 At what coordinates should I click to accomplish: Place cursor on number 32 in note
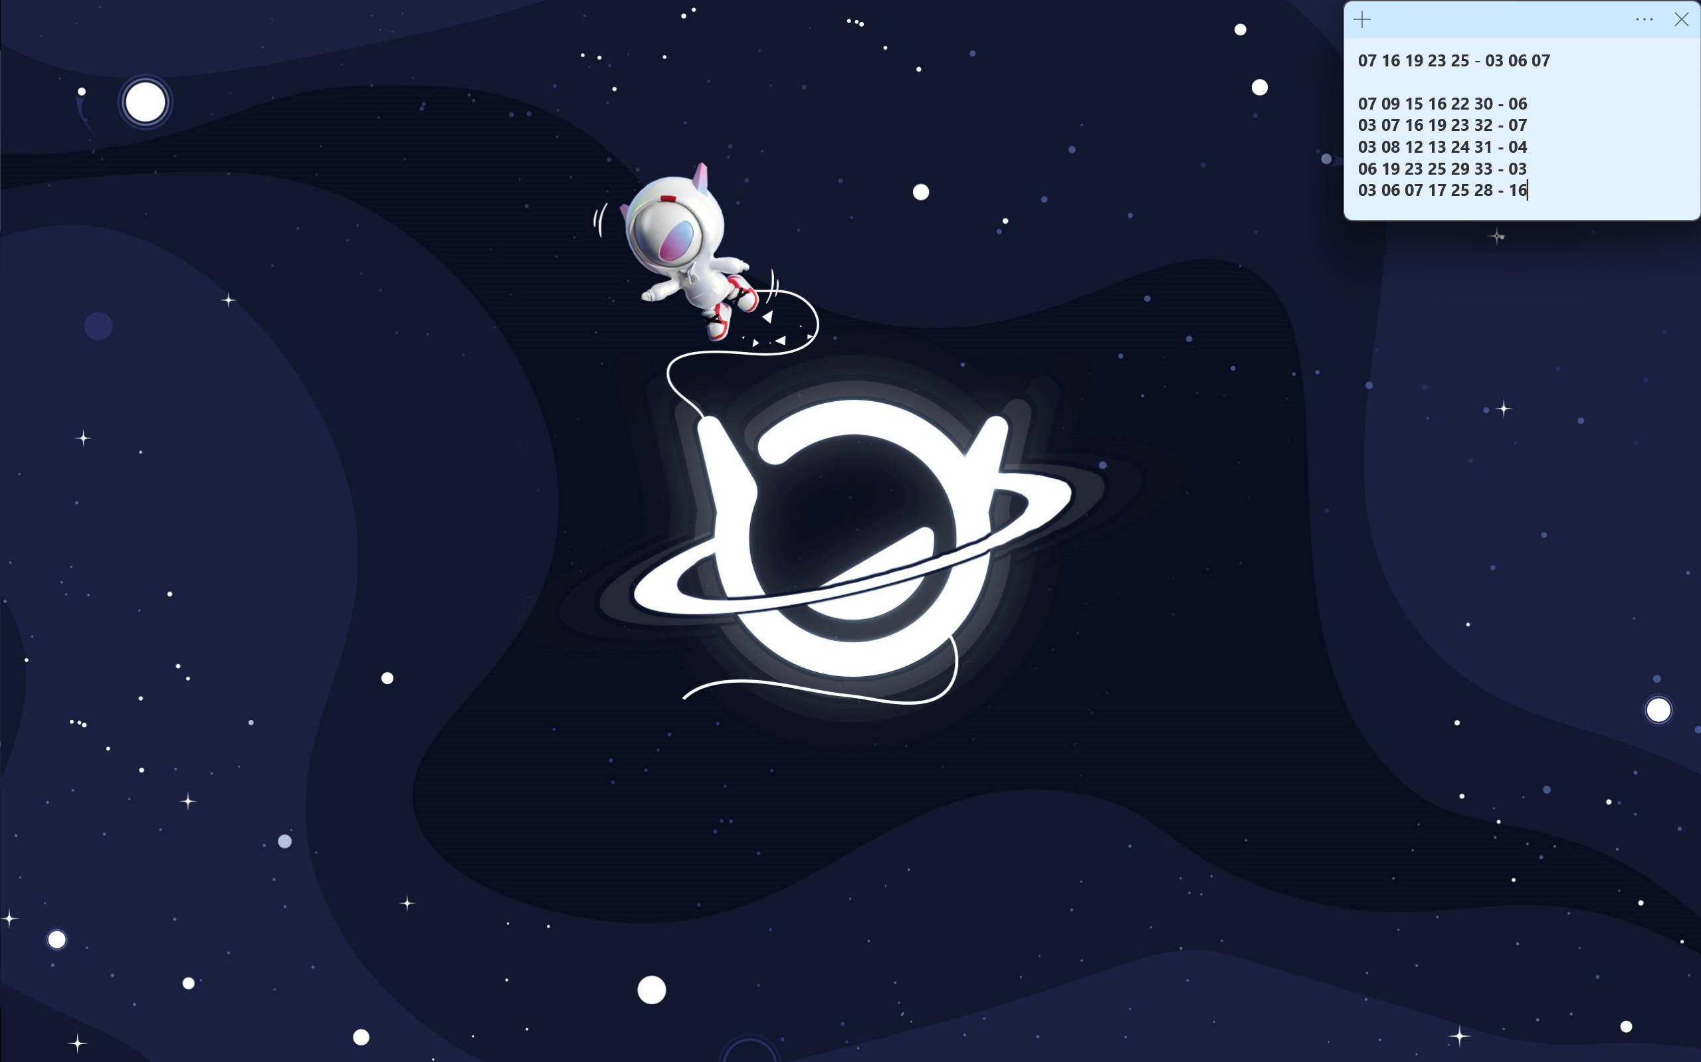1483,125
